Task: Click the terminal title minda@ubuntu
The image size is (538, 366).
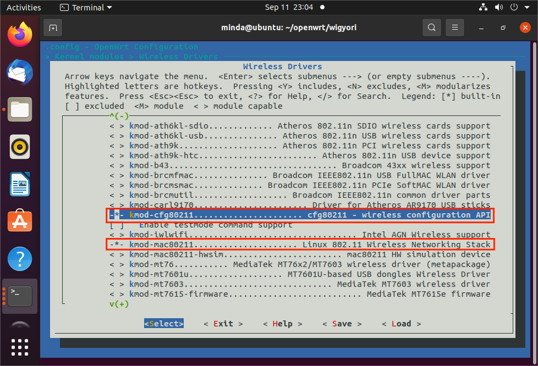Action: click(289, 27)
